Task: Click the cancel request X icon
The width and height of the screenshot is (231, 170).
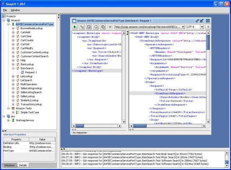Action: tap(110, 27)
